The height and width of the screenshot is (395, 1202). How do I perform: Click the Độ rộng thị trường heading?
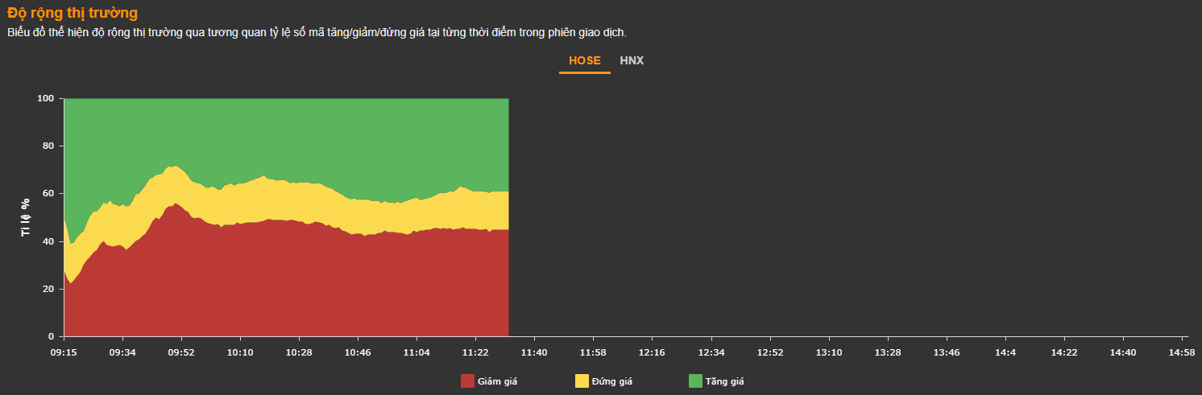point(73,13)
